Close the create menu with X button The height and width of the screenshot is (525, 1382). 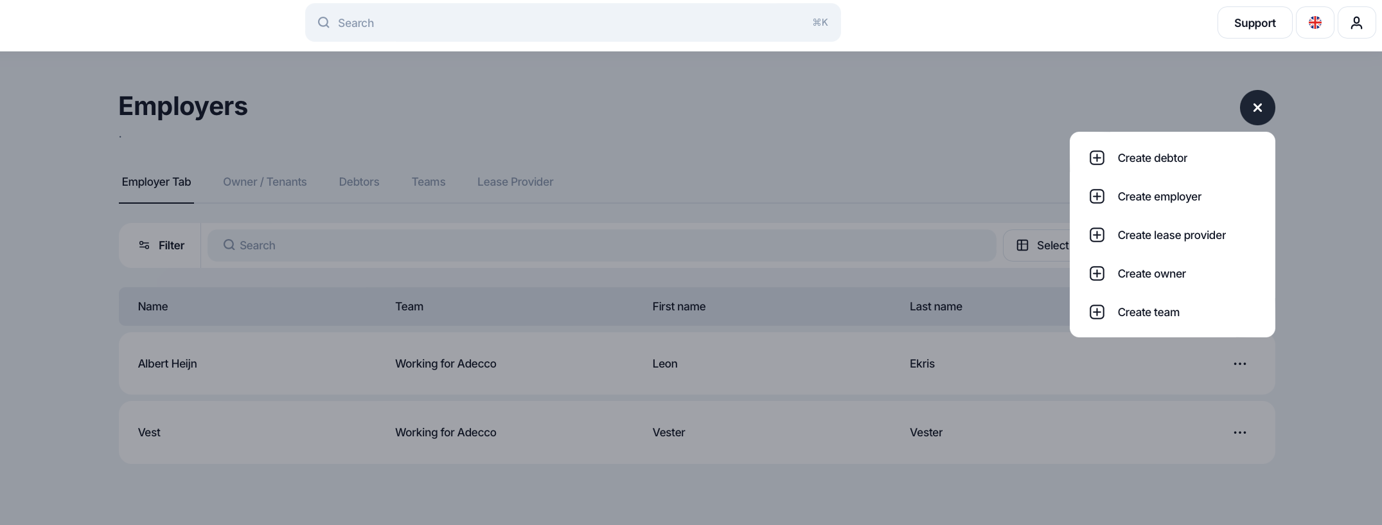pyautogui.click(x=1257, y=107)
